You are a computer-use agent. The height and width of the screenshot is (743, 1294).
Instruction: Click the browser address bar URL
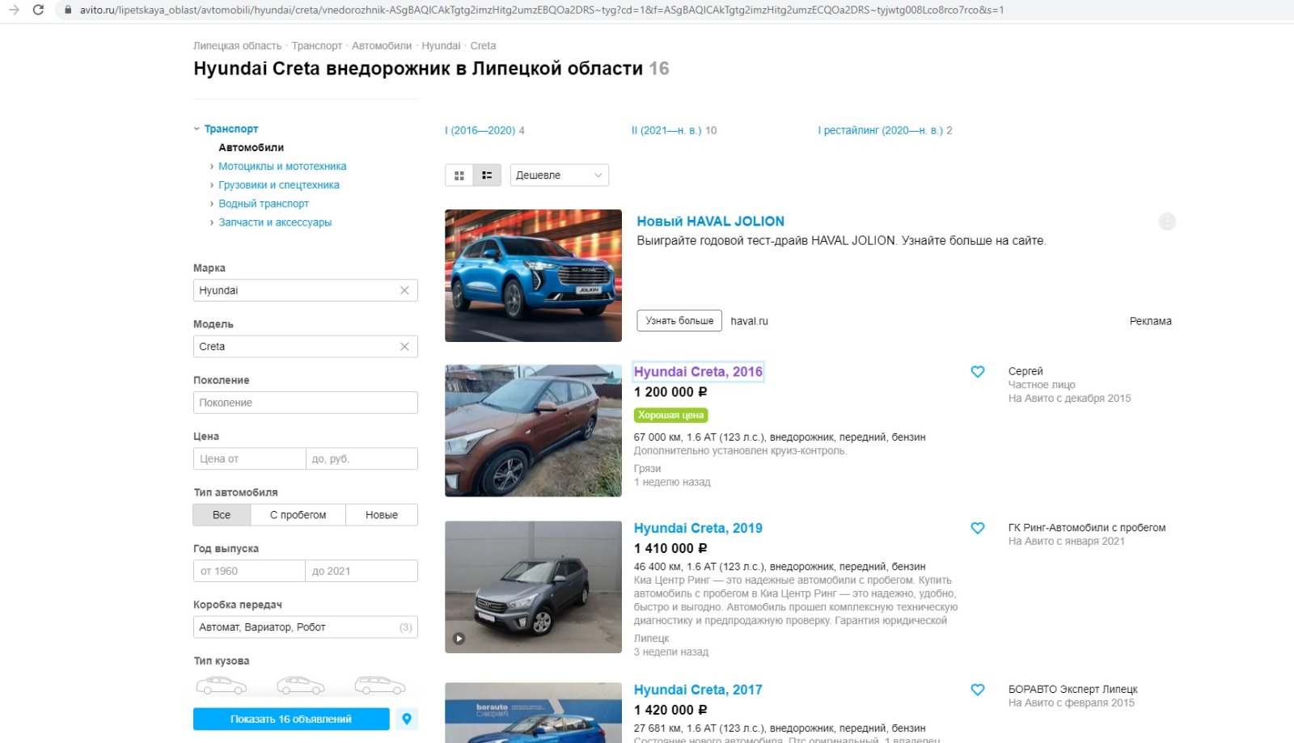[x=542, y=10]
